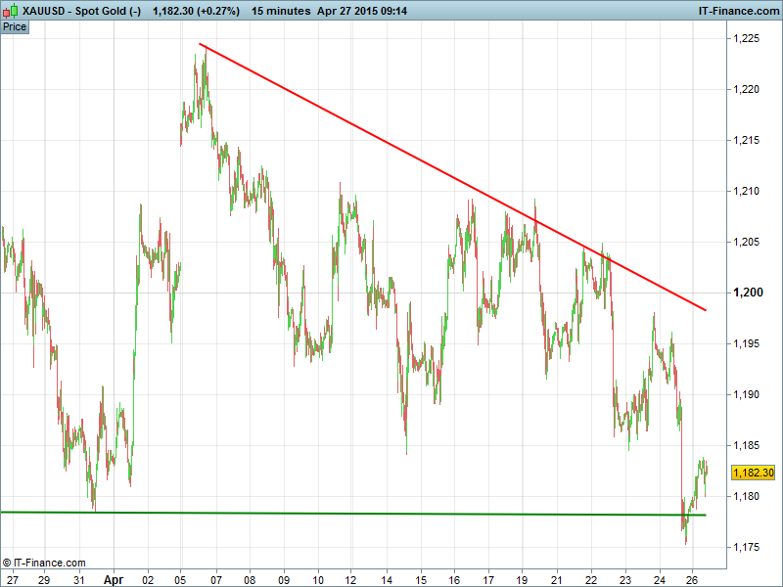Click the yellow 1,182.30 current price tag
Image resolution: width=783 pixels, height=587 pixels.
(755, 473)
